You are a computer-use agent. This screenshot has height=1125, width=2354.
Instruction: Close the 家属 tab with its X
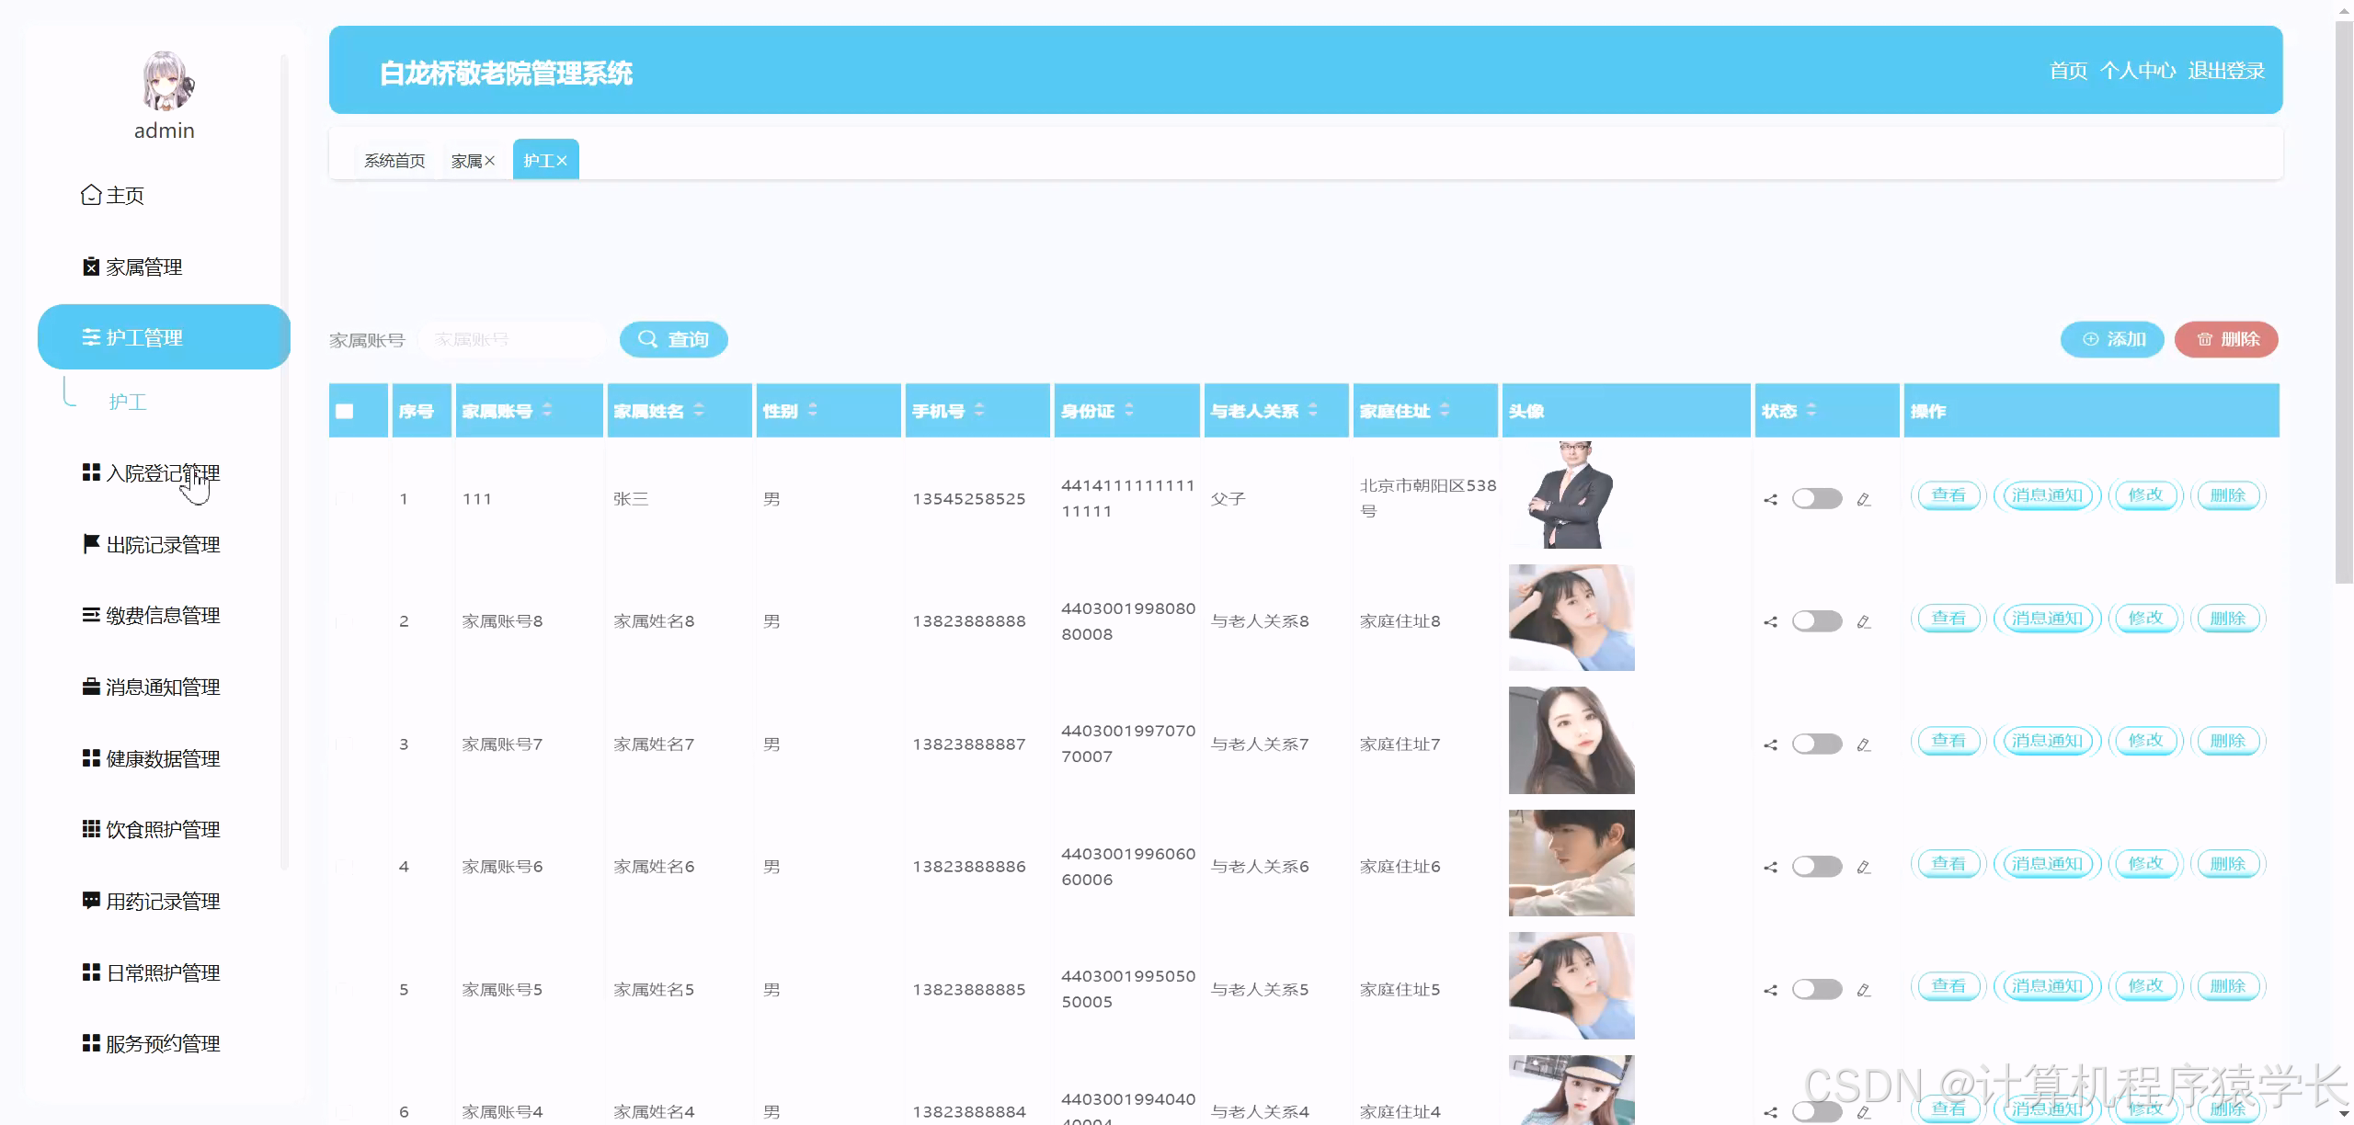coord(490,161)
